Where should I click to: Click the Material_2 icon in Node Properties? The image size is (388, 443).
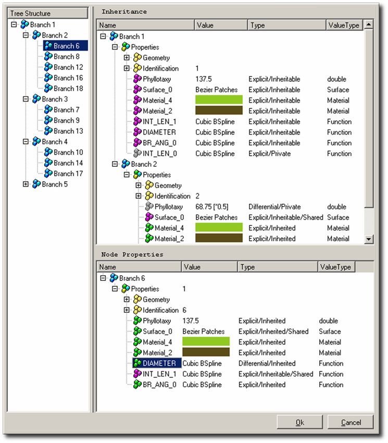(x=137, y=353)
